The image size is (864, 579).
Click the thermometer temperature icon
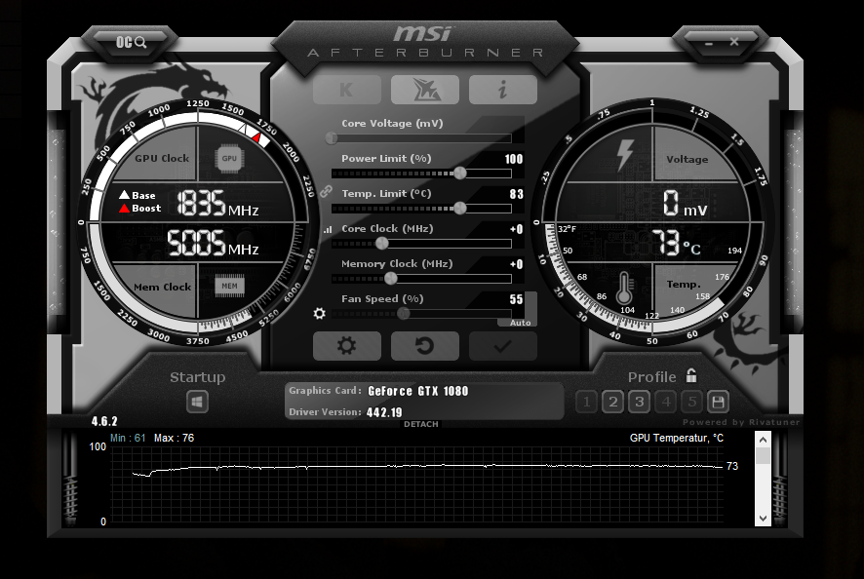tap(624, 289)
